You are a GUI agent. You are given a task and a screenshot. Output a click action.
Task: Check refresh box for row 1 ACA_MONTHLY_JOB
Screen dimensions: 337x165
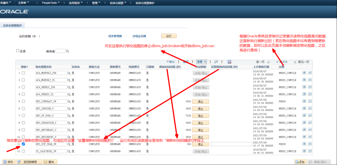(23, 73)
